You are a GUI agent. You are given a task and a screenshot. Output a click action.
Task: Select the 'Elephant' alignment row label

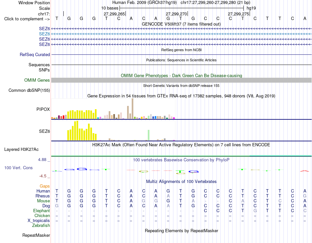point(41,211)
